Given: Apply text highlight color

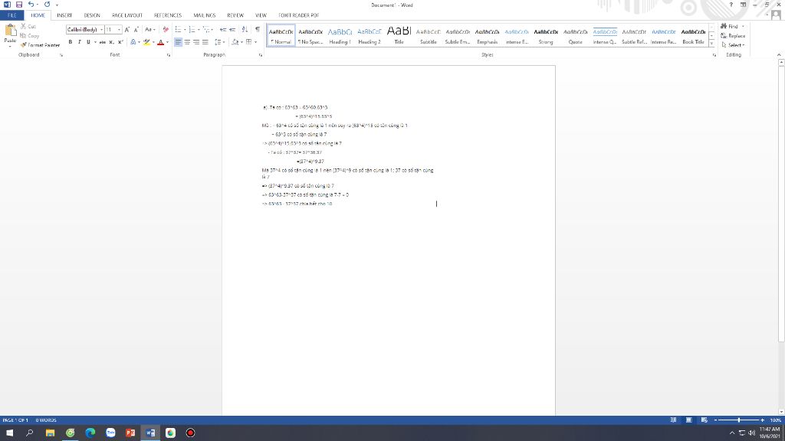Looking at the screenshot, I should [x=146, y=42].
